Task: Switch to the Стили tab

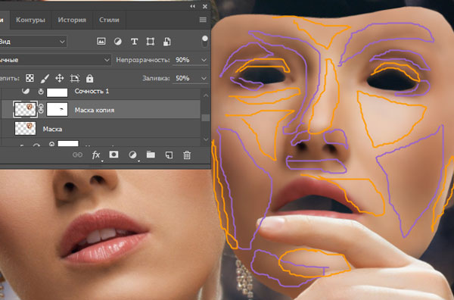Action: pyautogui.click(x=109, y=20)
